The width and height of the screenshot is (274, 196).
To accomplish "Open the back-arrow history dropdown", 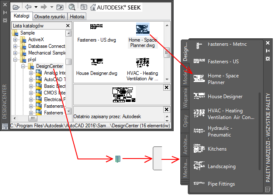I will 36,7.
